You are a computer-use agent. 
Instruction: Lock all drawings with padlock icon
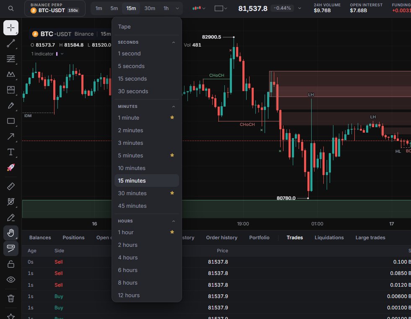(x=11, y=264)
